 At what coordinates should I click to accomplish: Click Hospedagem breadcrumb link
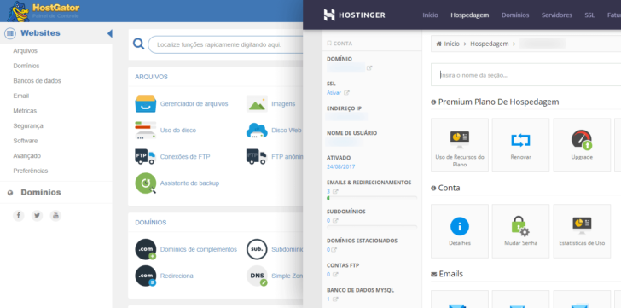[489, 44]
